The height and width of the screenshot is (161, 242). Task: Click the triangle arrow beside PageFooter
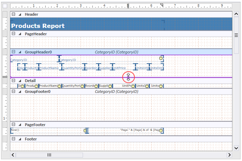click(x=20, y=125)
